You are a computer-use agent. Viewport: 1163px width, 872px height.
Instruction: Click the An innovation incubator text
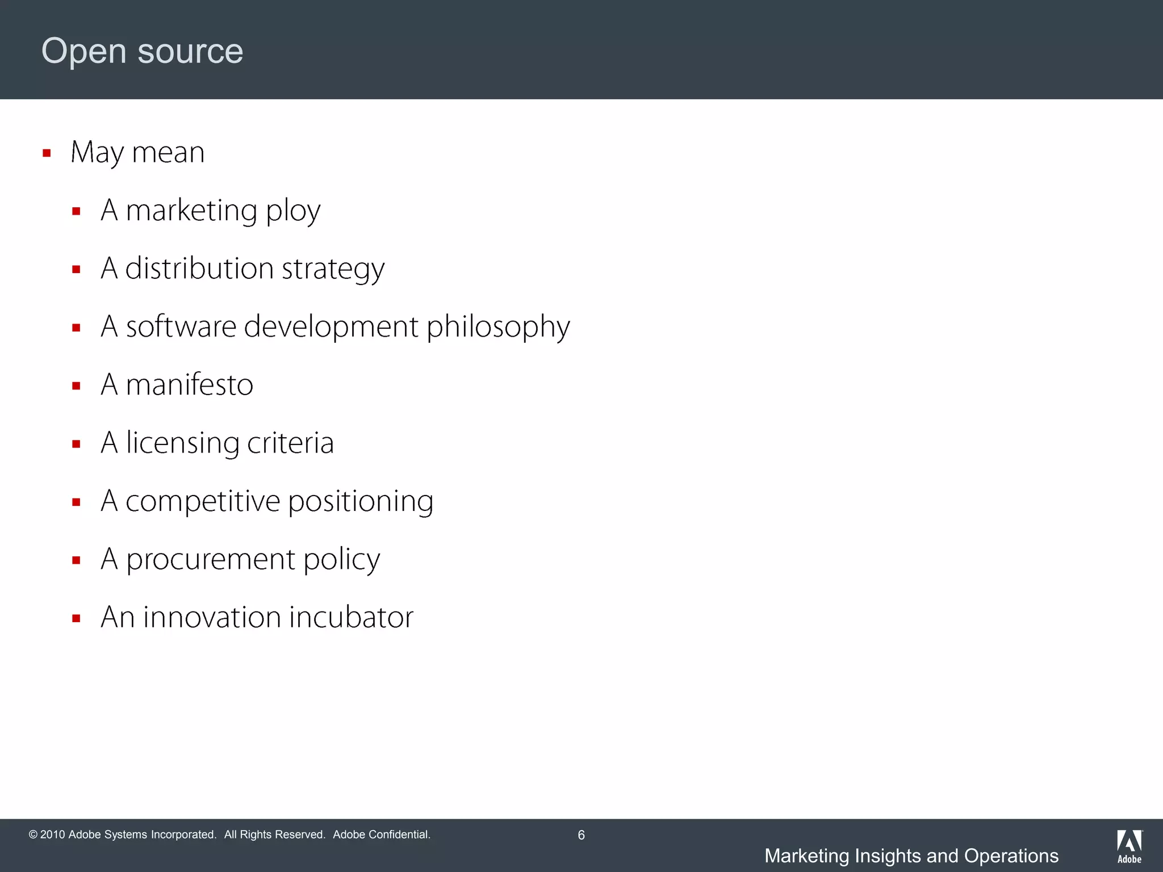[257, 617]
